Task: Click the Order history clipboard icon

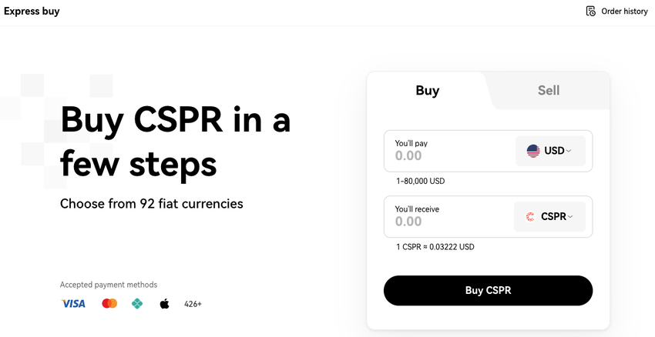Action: tap(591, 12)
